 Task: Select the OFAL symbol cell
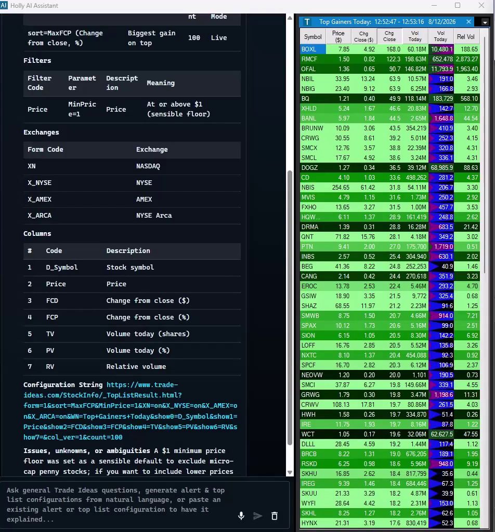tap(312, 69)
